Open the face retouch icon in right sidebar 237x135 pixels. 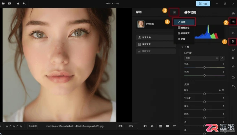pos(233,50)
